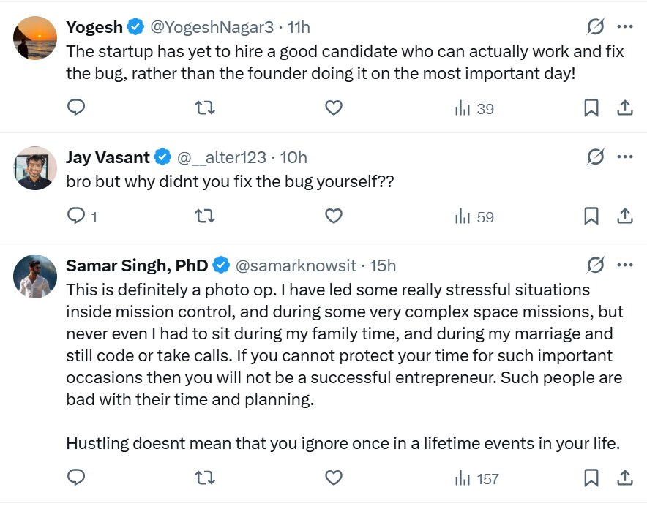Like Jay Vasant's tweet
Screen dimensions: 647x509
click(334, 216)
